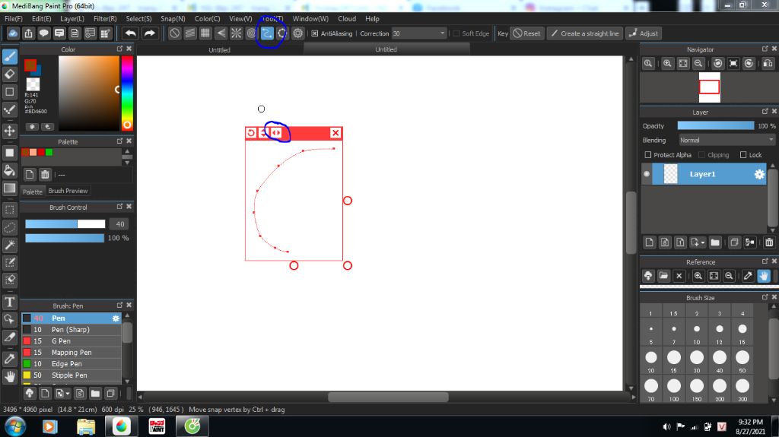779x437 pixels.
Task: Enable Clipping checkbox
Action: [x=701, y=155]
